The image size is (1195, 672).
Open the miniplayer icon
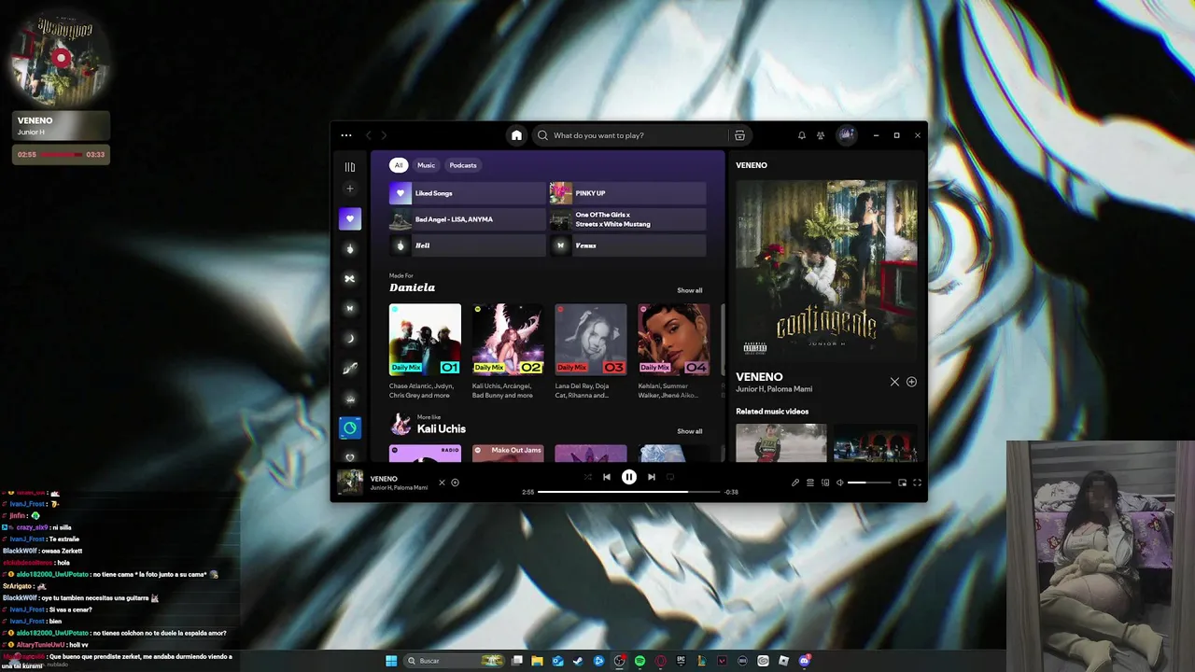coord(902,483)
